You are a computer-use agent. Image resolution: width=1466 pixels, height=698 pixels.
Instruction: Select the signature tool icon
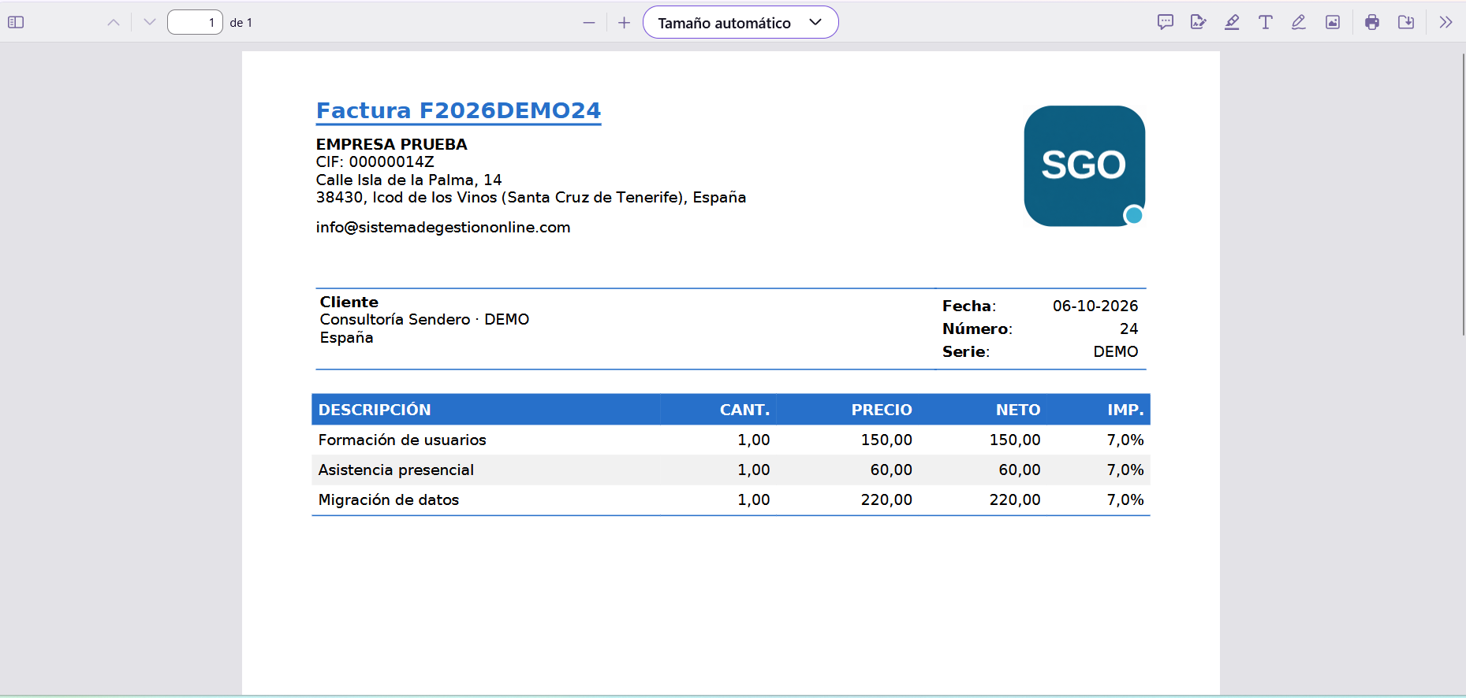(x=1199, y=22)
